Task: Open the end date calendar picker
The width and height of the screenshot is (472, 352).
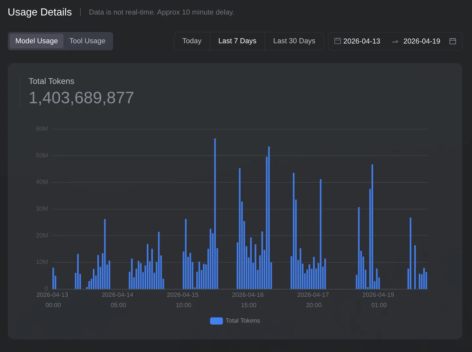Action: tap(453, 41)
